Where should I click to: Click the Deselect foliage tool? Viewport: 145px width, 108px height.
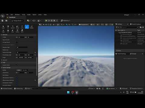click(x=13, y=27)
